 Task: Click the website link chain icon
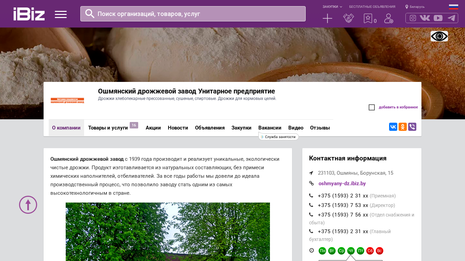pos(311,183)
